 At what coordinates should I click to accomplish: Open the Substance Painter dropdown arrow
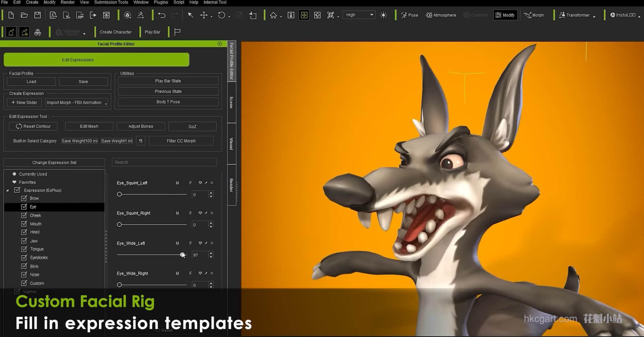click(x=84, y=34)
